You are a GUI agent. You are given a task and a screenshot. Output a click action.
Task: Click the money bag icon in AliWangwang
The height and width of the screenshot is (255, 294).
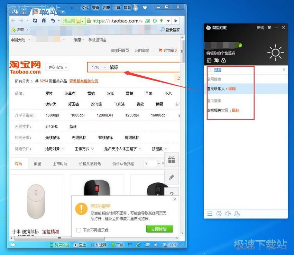point(223,60)
